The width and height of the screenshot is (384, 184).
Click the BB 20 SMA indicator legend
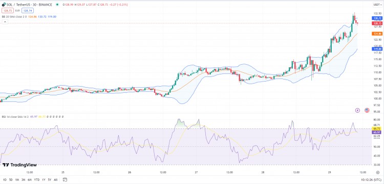pos(14,17)
